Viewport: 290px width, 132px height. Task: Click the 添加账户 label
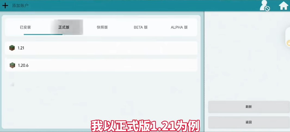click(20, 5)
